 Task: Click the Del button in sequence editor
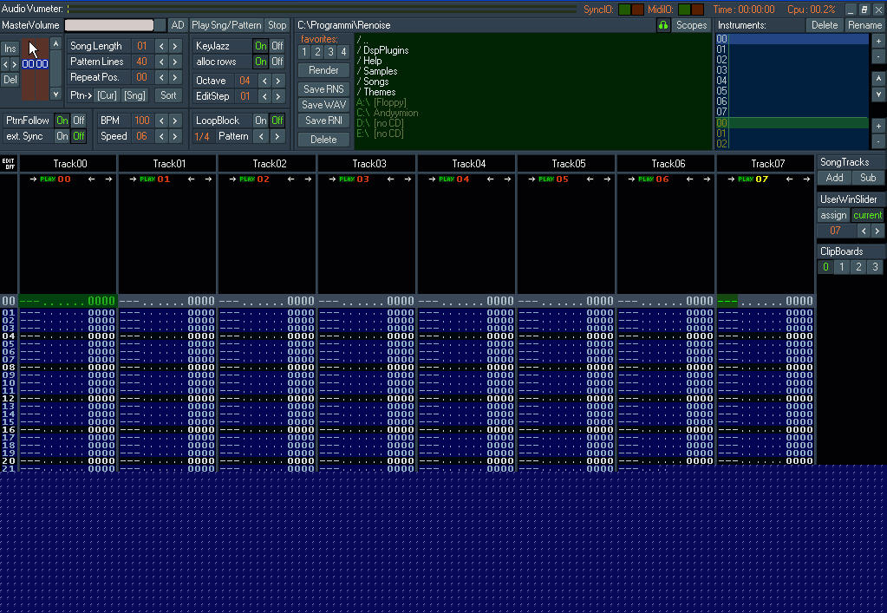click(10, 80)
